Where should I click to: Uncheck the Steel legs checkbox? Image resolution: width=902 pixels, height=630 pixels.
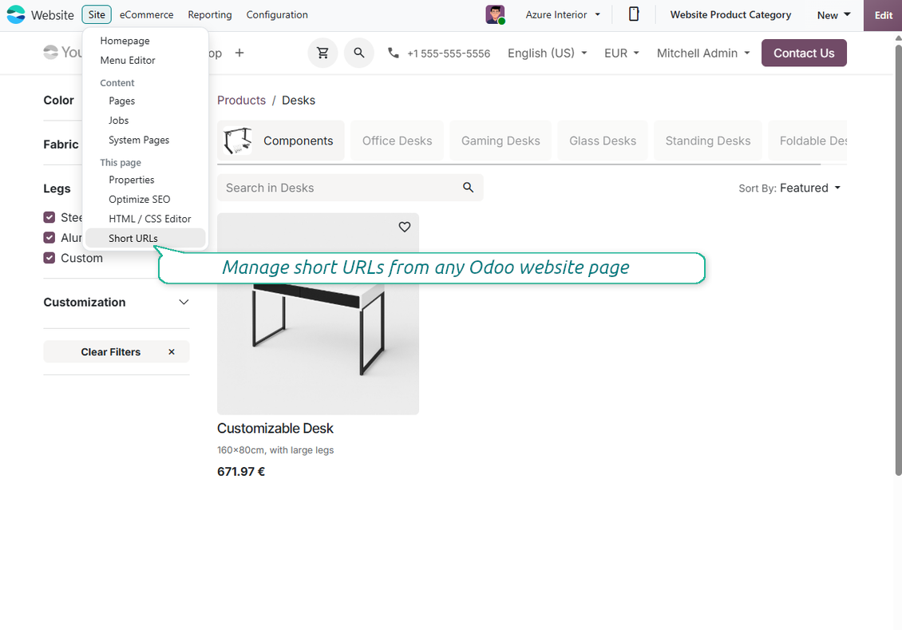[49, 217]
